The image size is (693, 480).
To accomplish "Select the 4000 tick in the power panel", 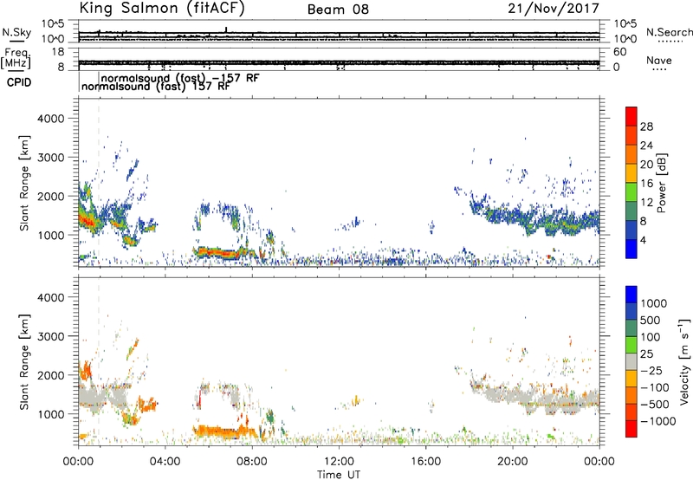I will click(x=51, y=119).
